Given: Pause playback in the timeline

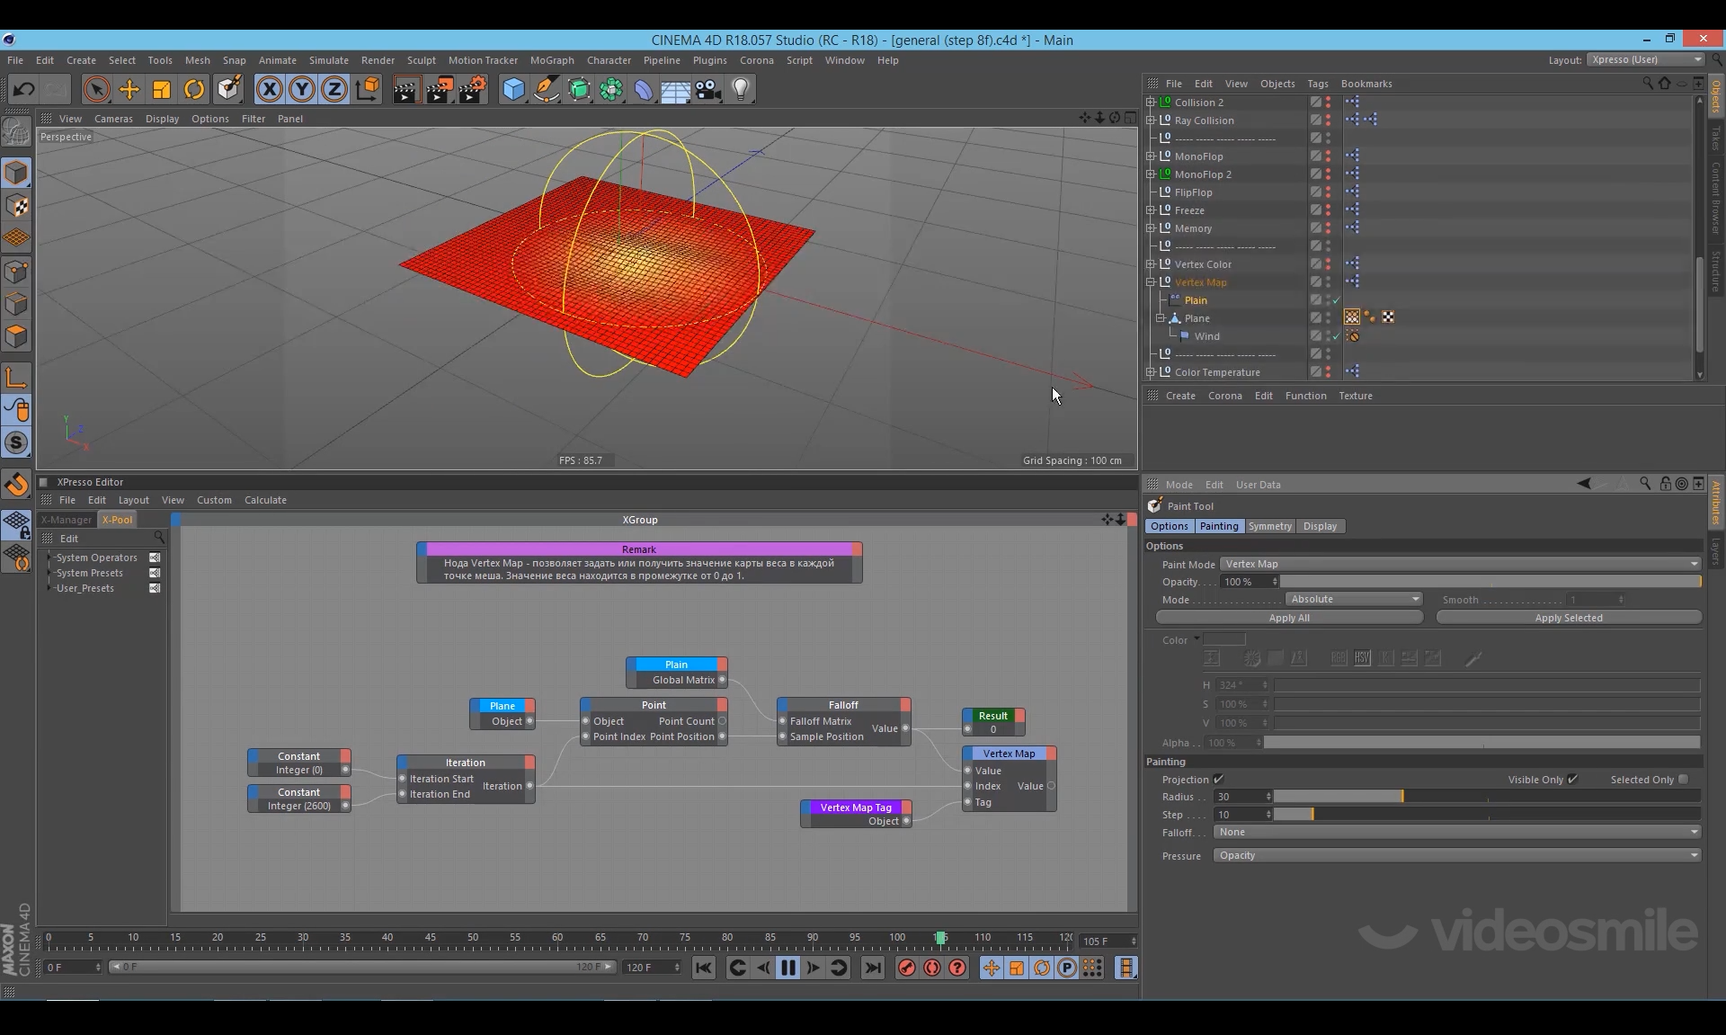Looking at the screenshot, I should [788, 968].
